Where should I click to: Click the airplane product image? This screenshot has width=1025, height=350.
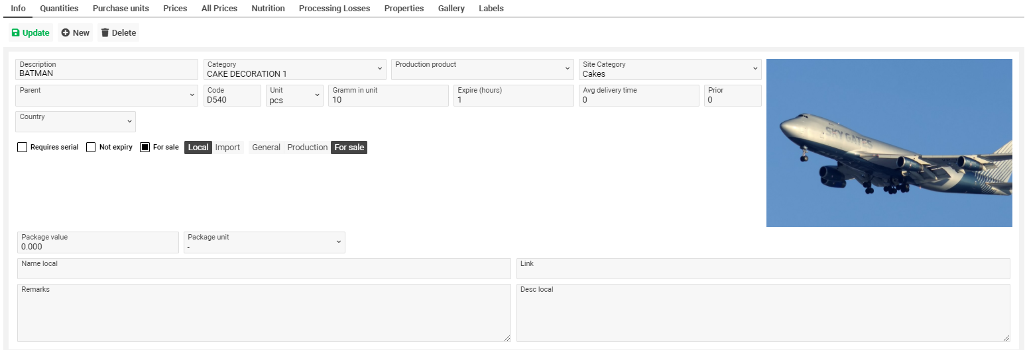point(888,143)
